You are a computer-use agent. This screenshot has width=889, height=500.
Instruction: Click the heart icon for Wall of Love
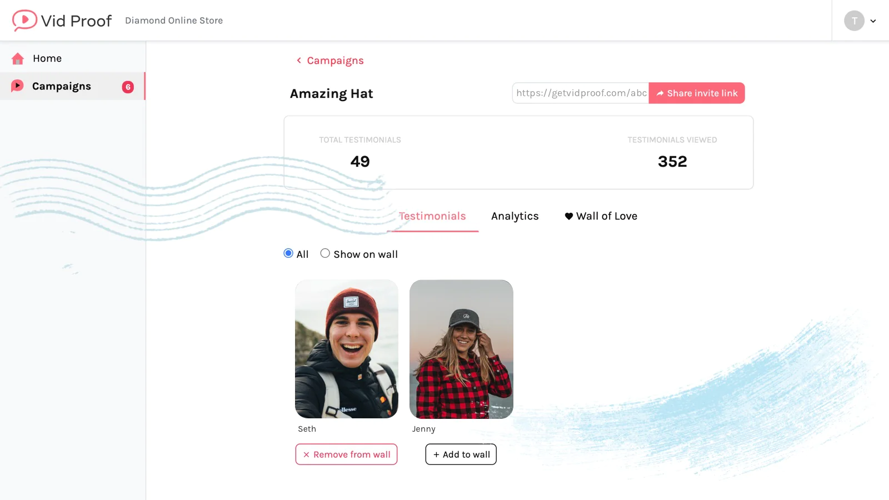click(569, 216)
